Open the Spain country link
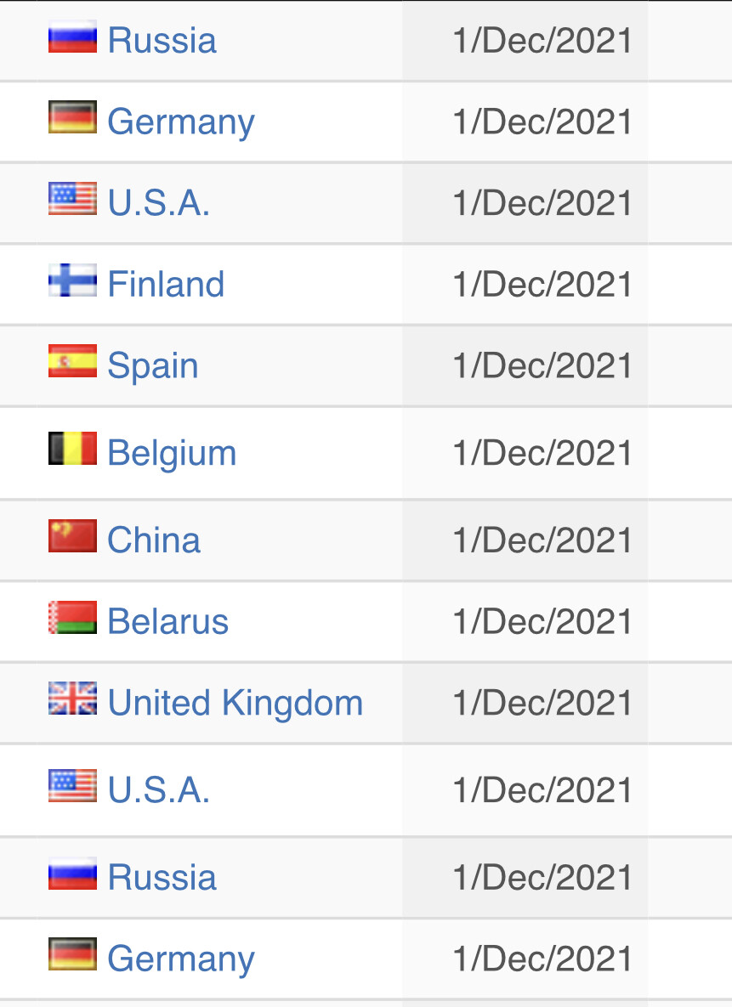Screen dimensions: 732x1007 [153, 366]
